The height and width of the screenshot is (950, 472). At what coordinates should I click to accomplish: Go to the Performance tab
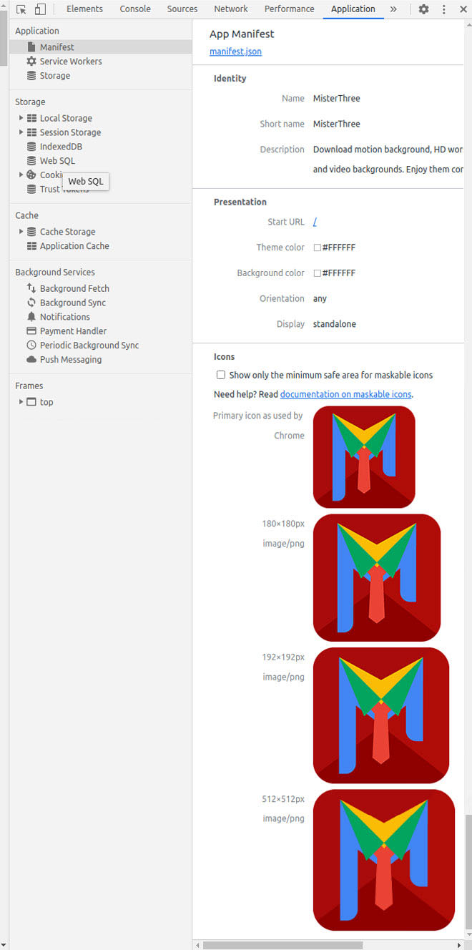[x=289, y=9]
